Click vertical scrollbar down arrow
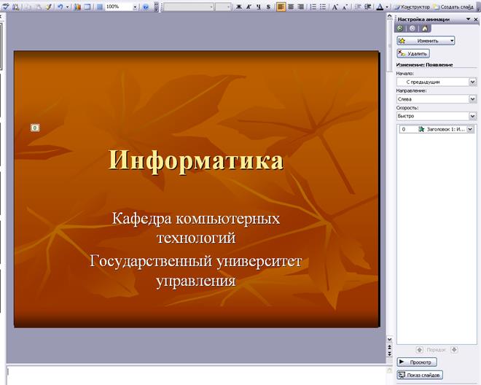 point(390,339)
